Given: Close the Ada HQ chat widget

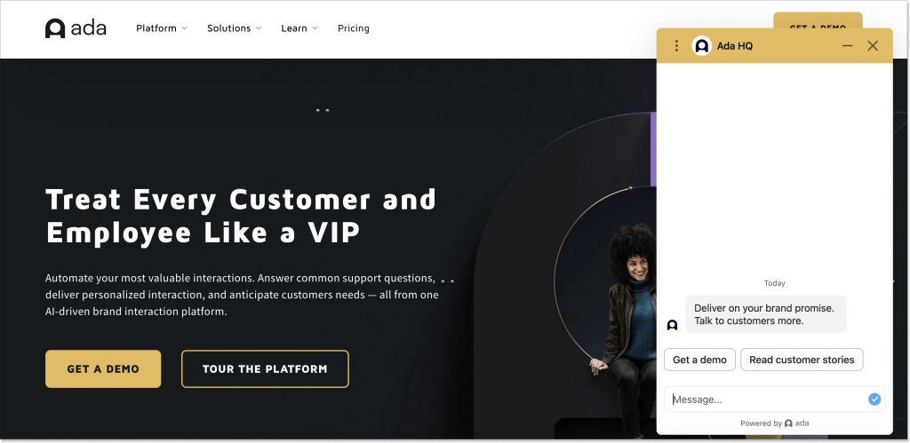Looking at the screenshot, I should (873, 46).
